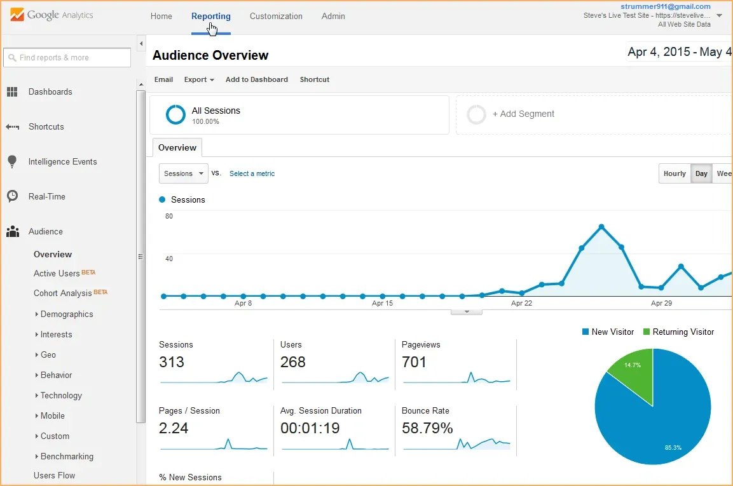Screen dimensions: 733x486
Task: Open Real-Time reports via the clock icon
Action: (12, 196)
